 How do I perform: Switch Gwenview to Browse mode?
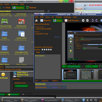click(45, 20)
